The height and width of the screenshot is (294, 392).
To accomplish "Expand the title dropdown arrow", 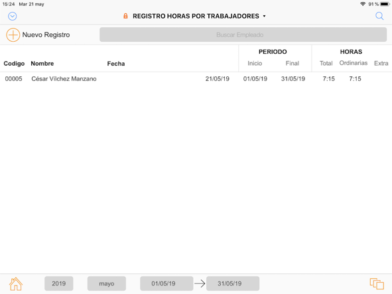I will click(x=264, y=17).
